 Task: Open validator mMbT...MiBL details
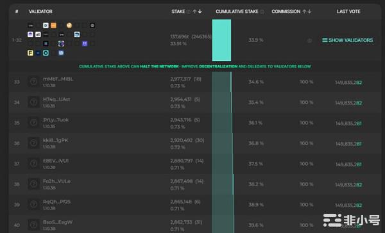58,79
